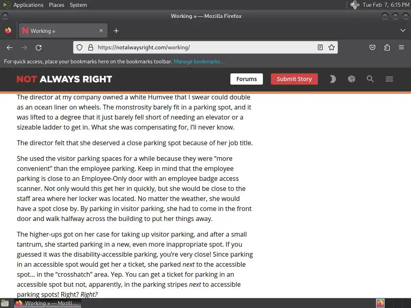The image size is (411, 308).
Task: Reload the current page
Action: [39, 47]
